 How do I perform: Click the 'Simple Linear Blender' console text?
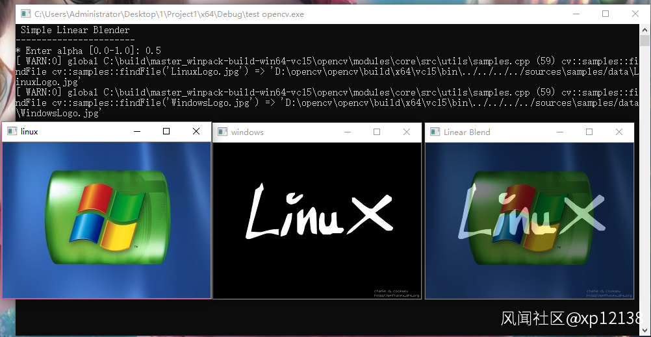coord(75,30)
